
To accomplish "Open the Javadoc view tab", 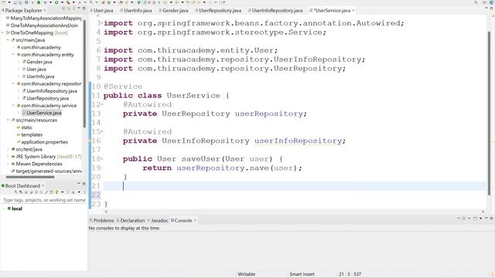I will [x=158, y=220].
